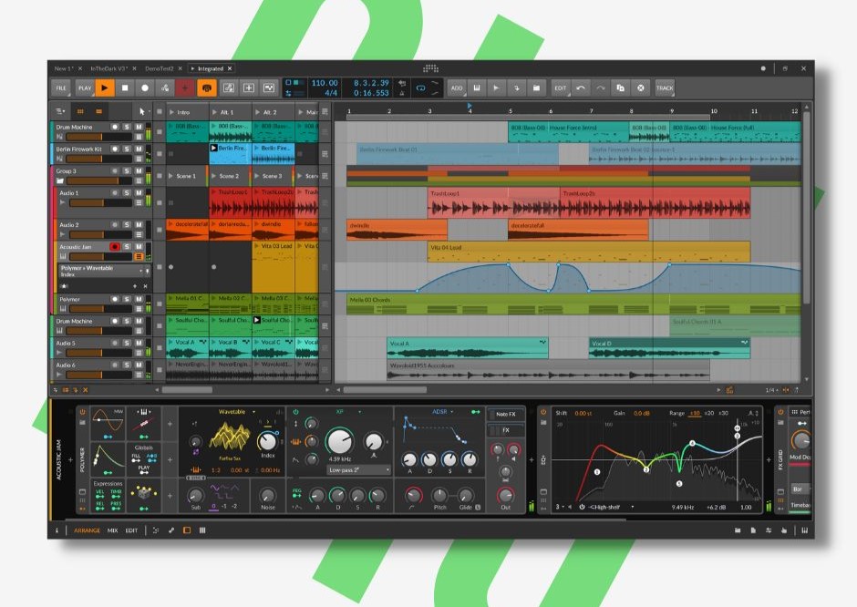Image resolution: width=857 pixels, height=607 pixels.
Task: Mute the Audio 1 track
Action: [x=139, y=193]
